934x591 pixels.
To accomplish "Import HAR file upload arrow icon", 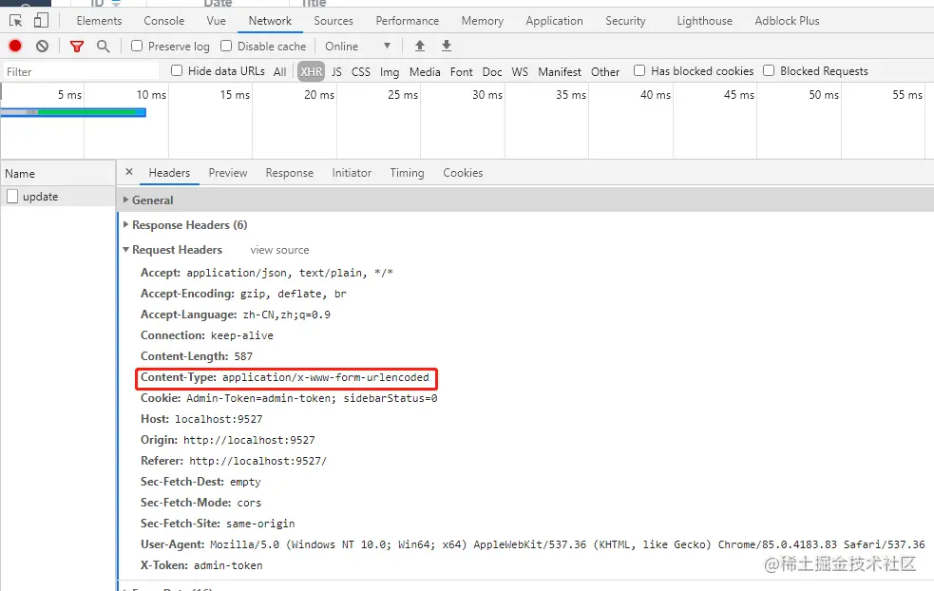I will tap(420, 46).
